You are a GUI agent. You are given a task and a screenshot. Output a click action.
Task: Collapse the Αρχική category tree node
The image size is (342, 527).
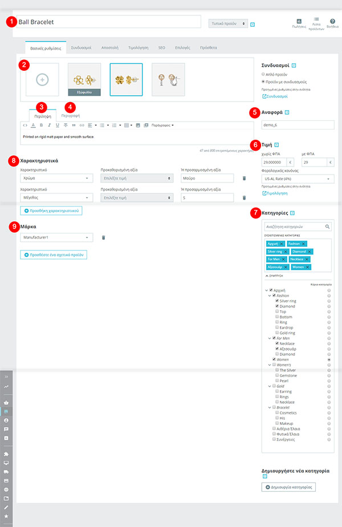(x=266, y=290)
